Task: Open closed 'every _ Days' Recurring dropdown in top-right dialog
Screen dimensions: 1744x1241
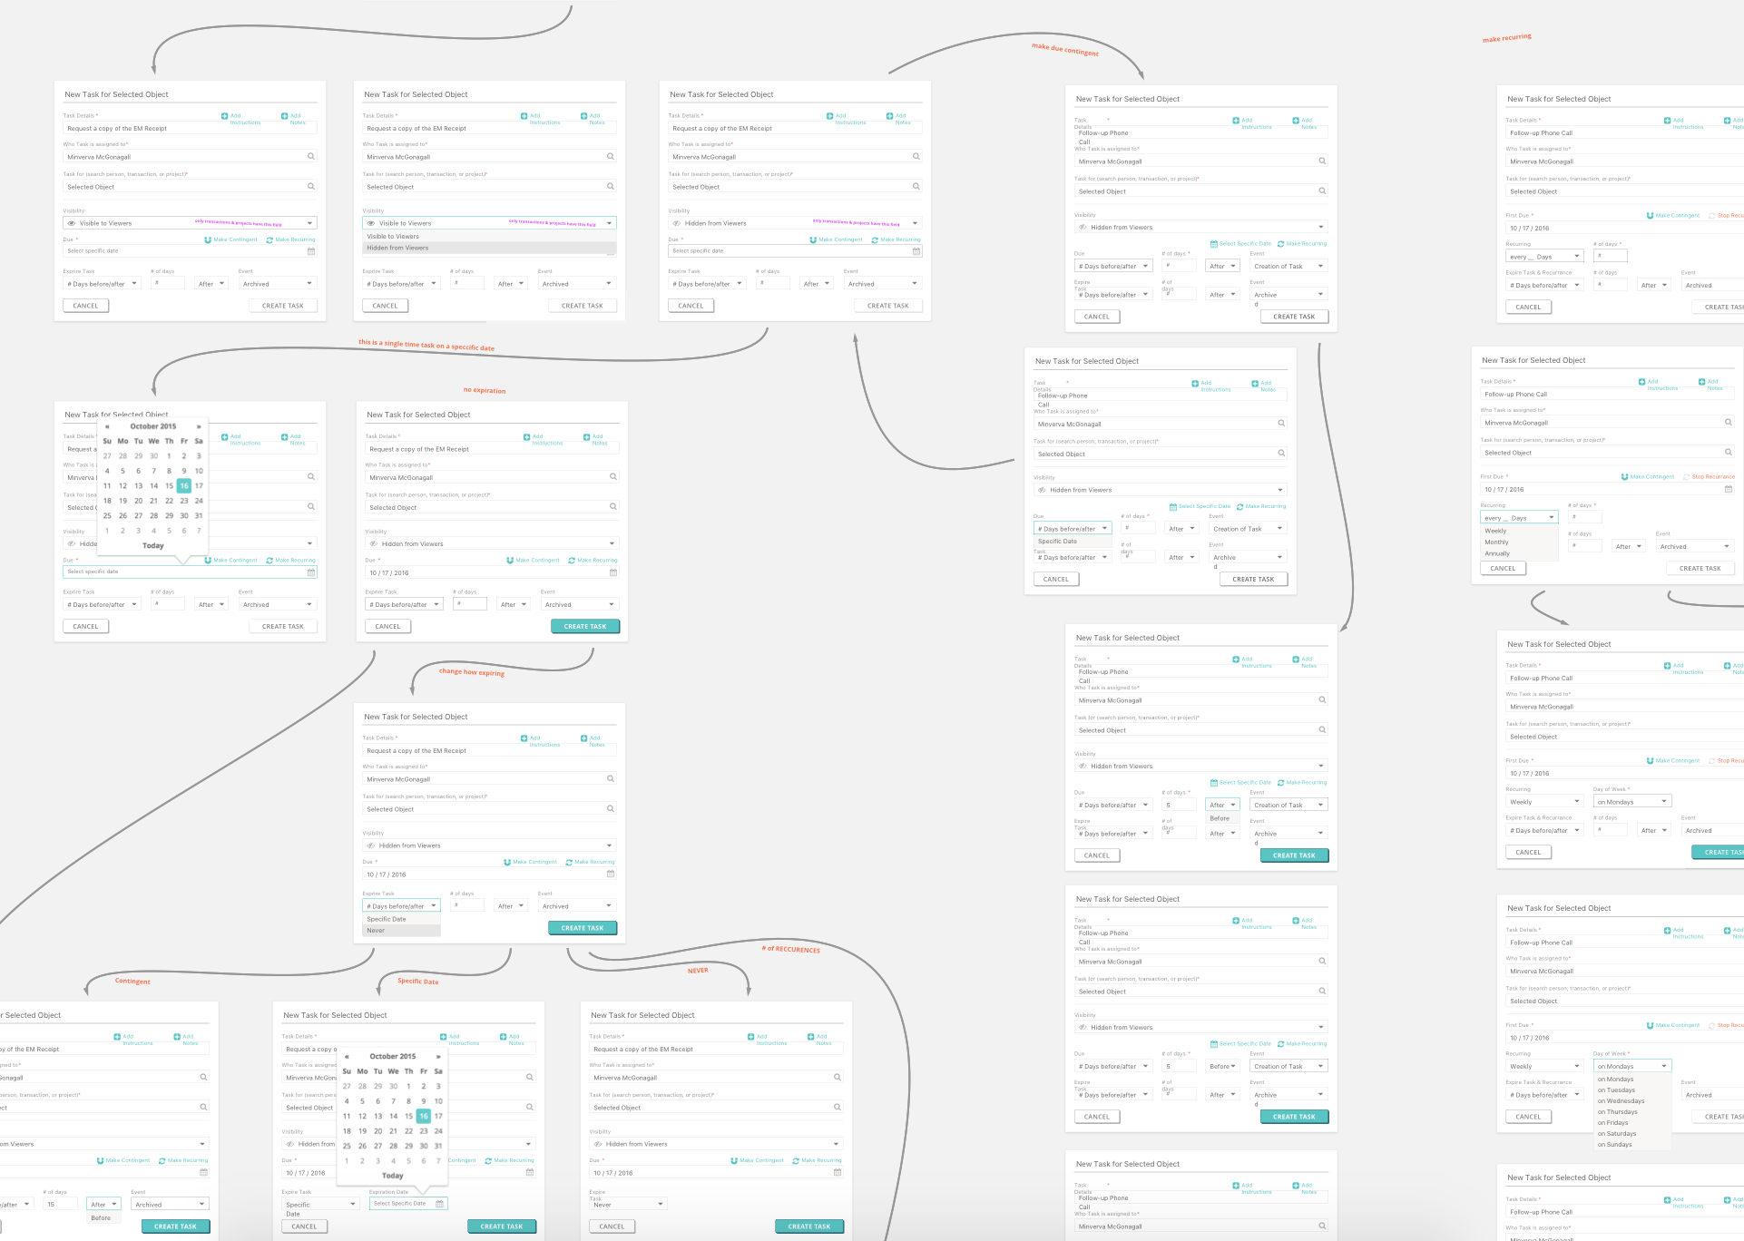Action: [1544, 257]
